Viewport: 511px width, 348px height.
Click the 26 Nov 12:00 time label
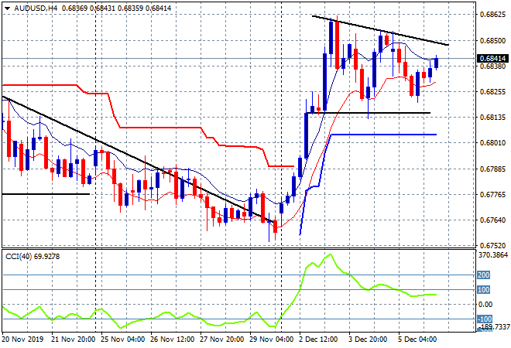172,339
